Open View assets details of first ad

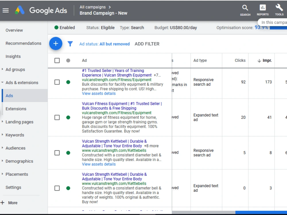(x=99, y=94)
